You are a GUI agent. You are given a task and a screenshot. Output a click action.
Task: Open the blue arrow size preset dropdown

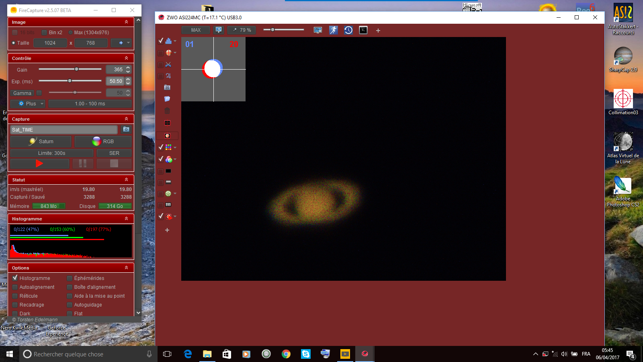coord(121,43)
